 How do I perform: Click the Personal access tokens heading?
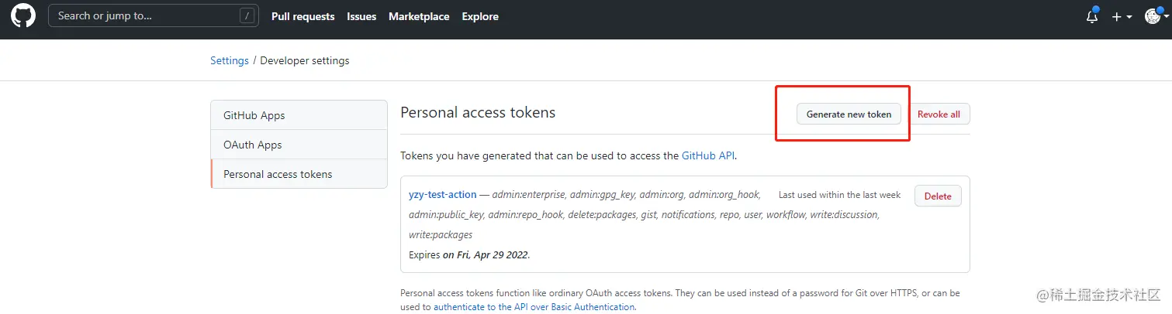(478, 112)
